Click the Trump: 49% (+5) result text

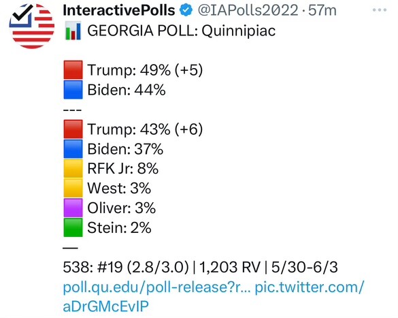(x=145, y=70)
